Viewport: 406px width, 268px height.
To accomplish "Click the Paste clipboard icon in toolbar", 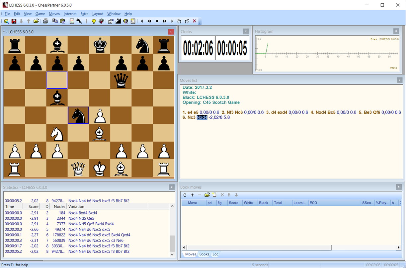I will point(62,21).
